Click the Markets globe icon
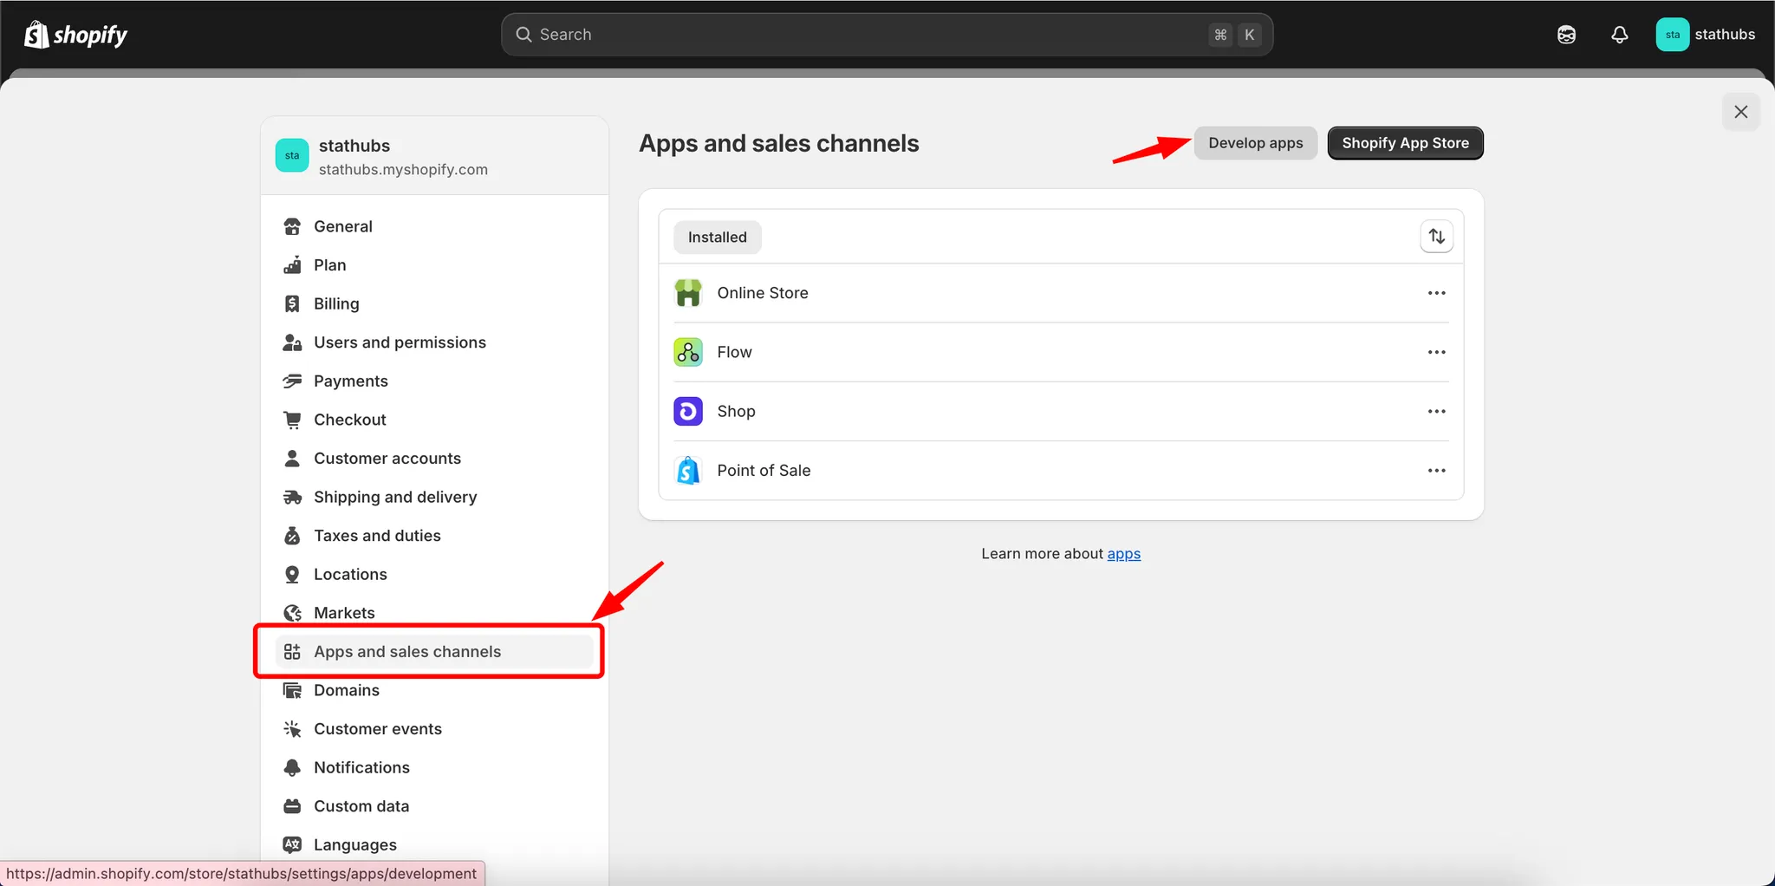This screenshot has width=1775, height=886. click(x=292, y=613)
